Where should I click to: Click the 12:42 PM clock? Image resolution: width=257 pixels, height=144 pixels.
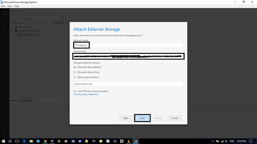[x=241, y=141]
